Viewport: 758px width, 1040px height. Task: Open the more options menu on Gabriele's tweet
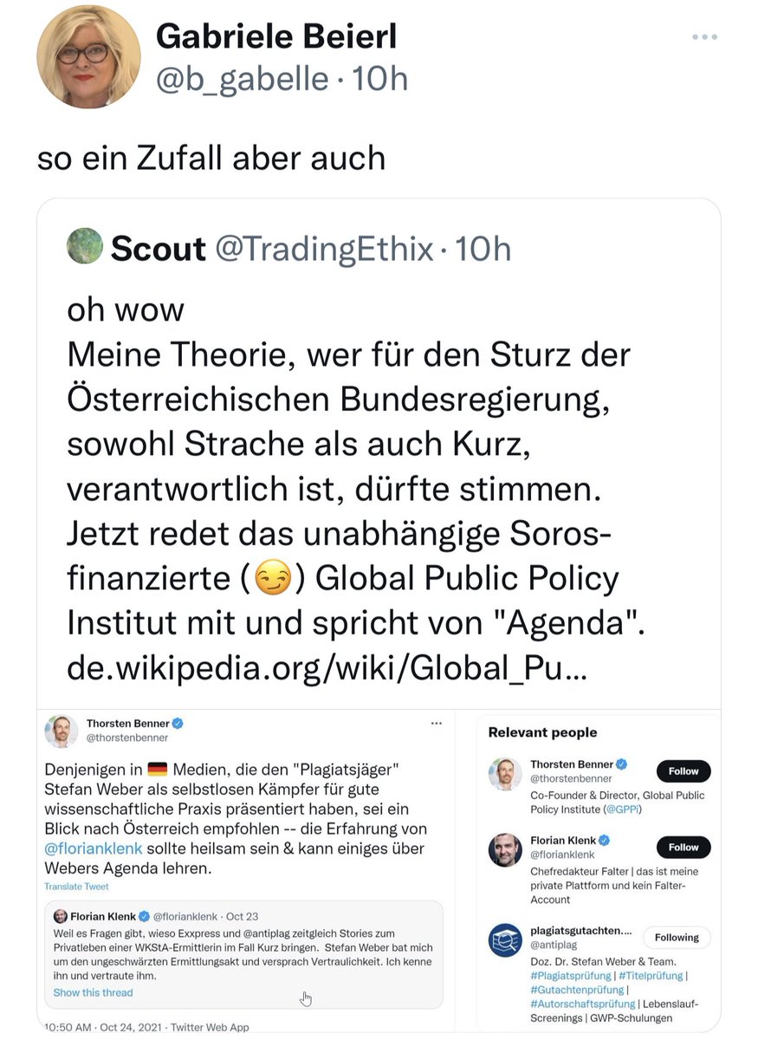tap(704, 37)
